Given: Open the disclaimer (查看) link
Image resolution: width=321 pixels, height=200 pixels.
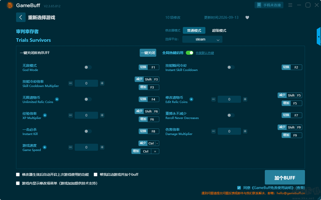Looking at the screenshot, I should coord(300,188).
